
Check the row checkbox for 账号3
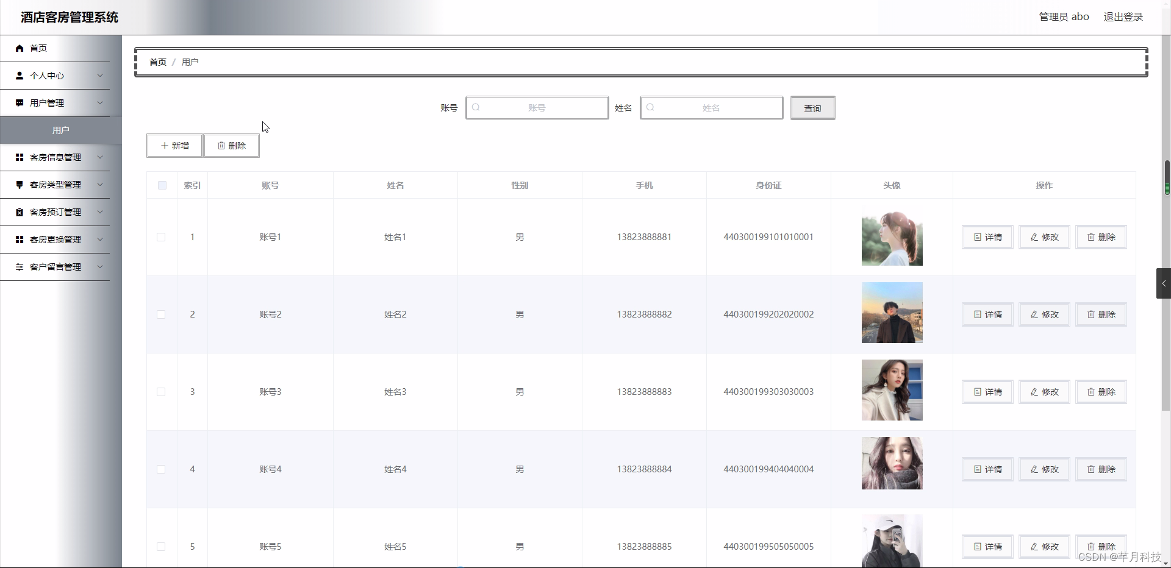coord(161,392)
